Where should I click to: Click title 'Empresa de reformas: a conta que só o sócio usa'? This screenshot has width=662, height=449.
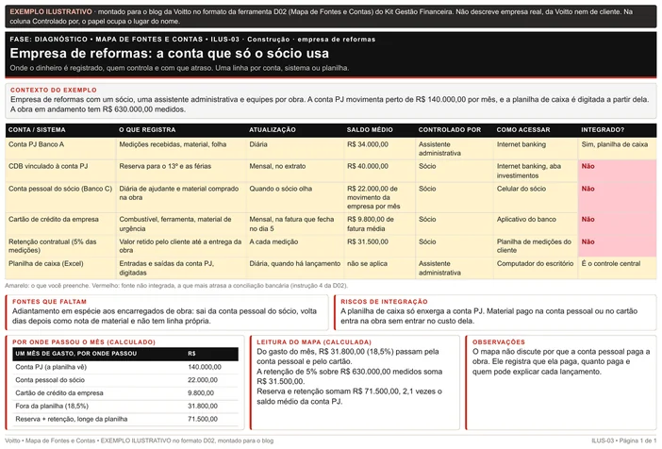point(170,54)
